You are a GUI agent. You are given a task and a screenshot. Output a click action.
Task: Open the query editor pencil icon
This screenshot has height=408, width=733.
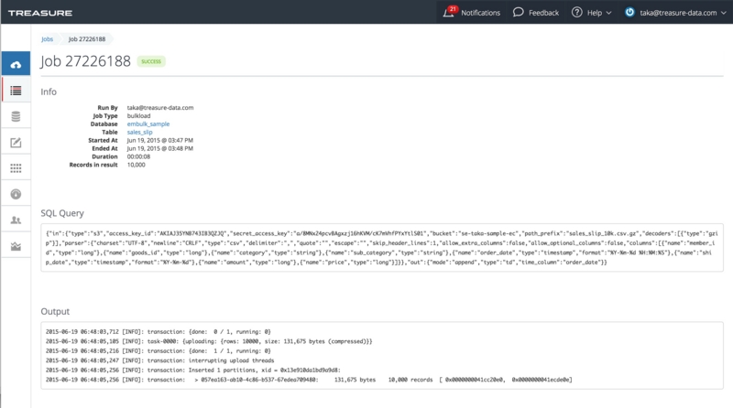(x=16, y=143)
